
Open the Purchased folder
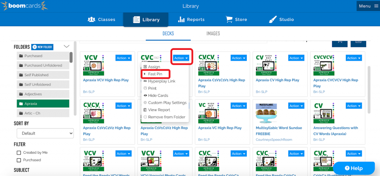43,56
